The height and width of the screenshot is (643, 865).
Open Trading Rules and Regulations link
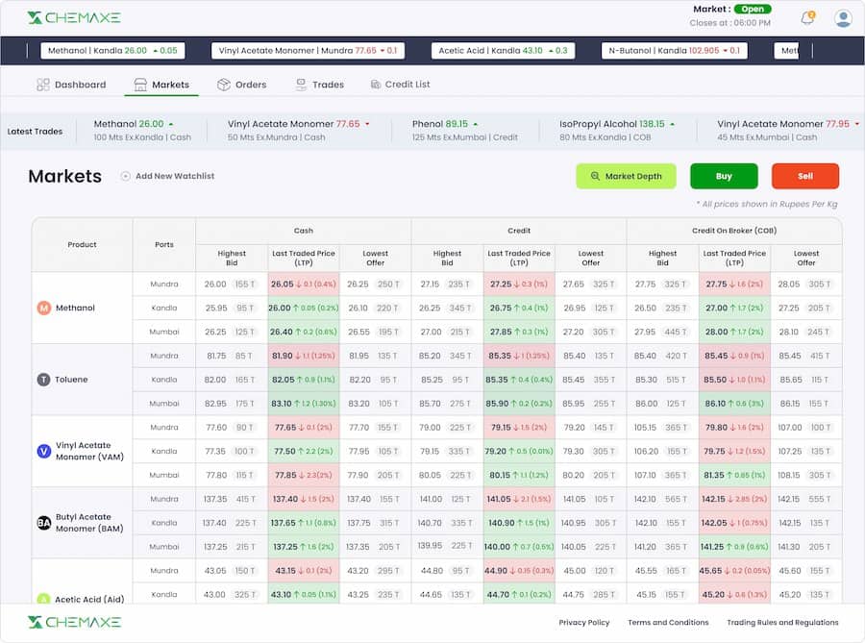(782, 622)
